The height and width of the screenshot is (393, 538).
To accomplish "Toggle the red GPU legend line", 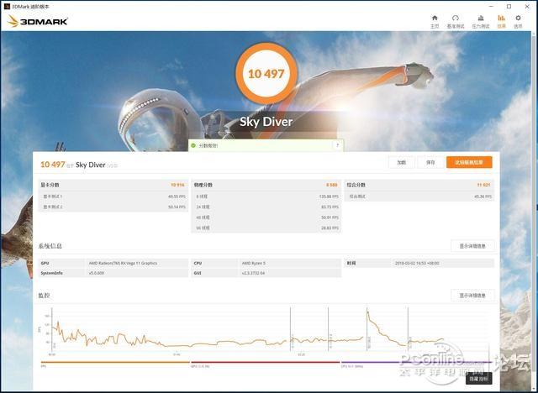I will point(266,362).
